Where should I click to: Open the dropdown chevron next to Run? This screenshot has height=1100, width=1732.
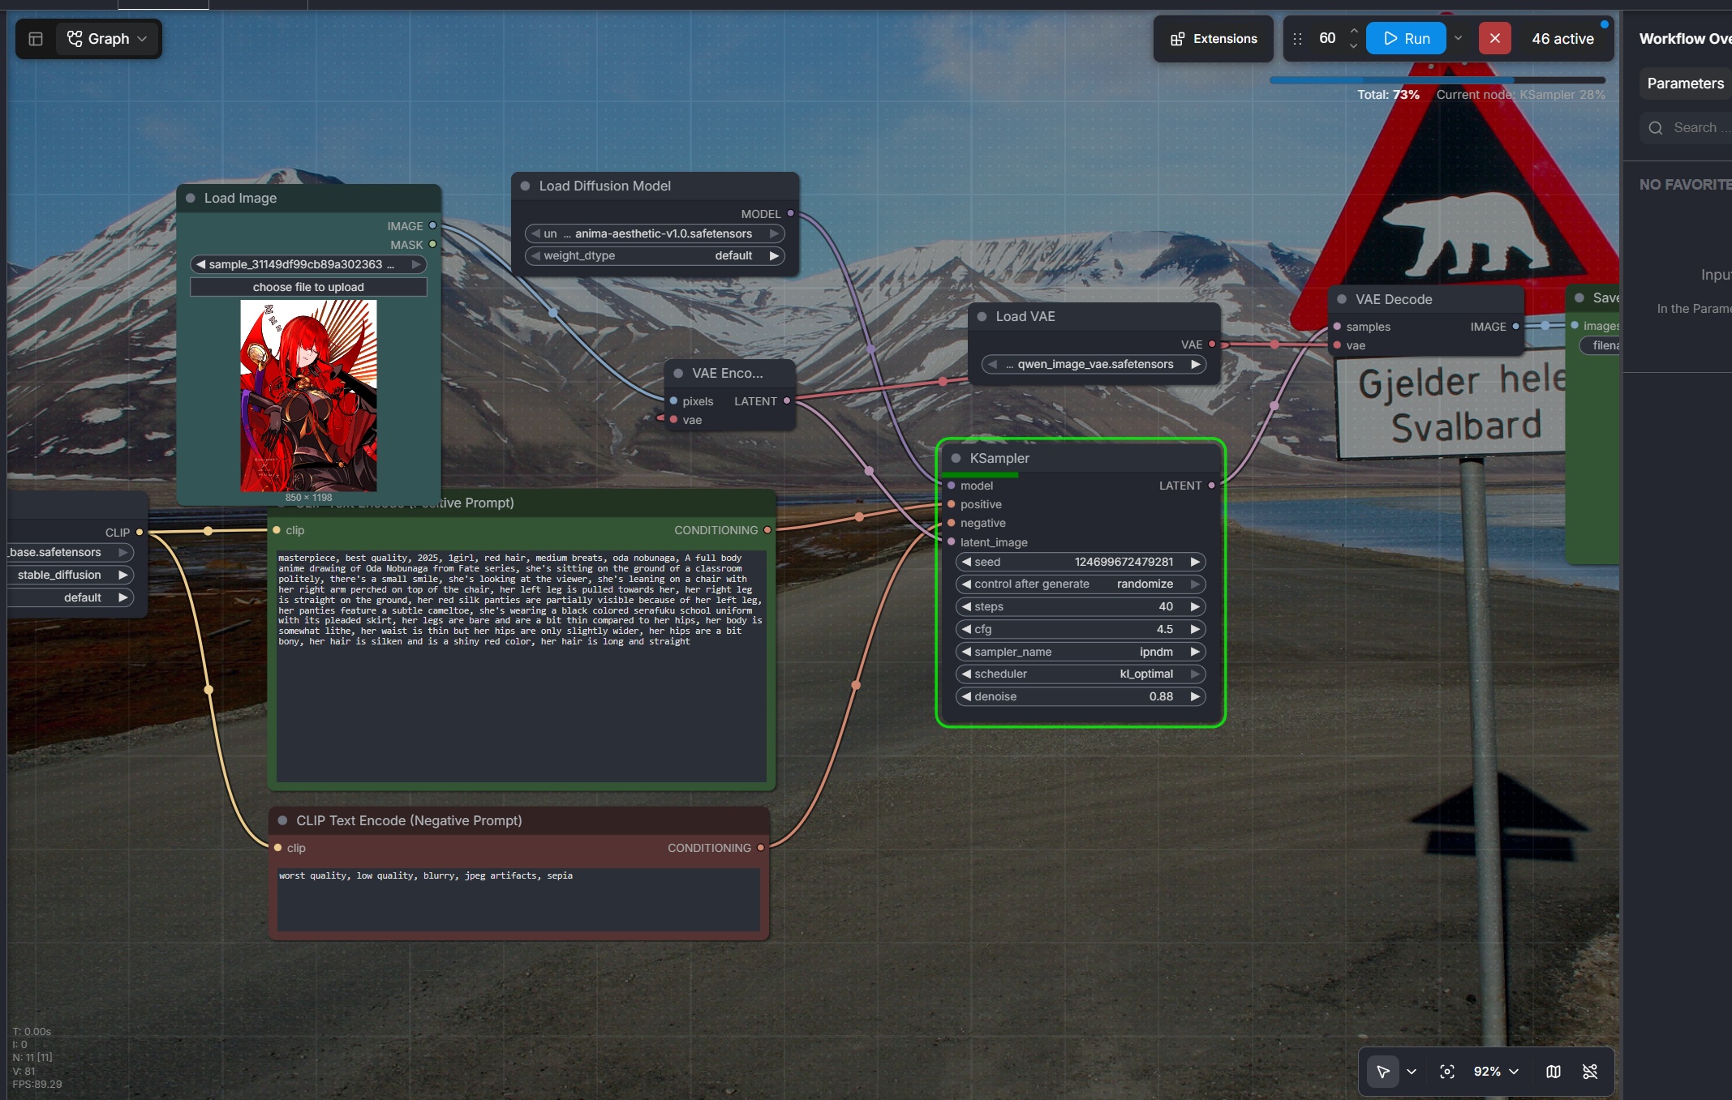tap(1458, 38)
